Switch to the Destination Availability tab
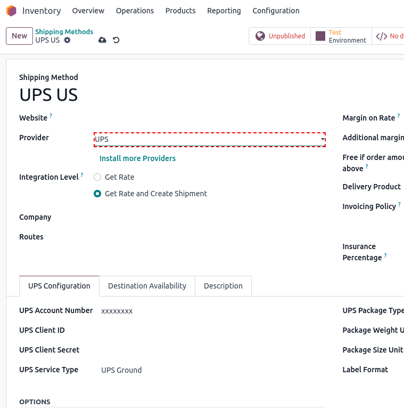This screenshot has height=408, width=404. pos(147,286)
